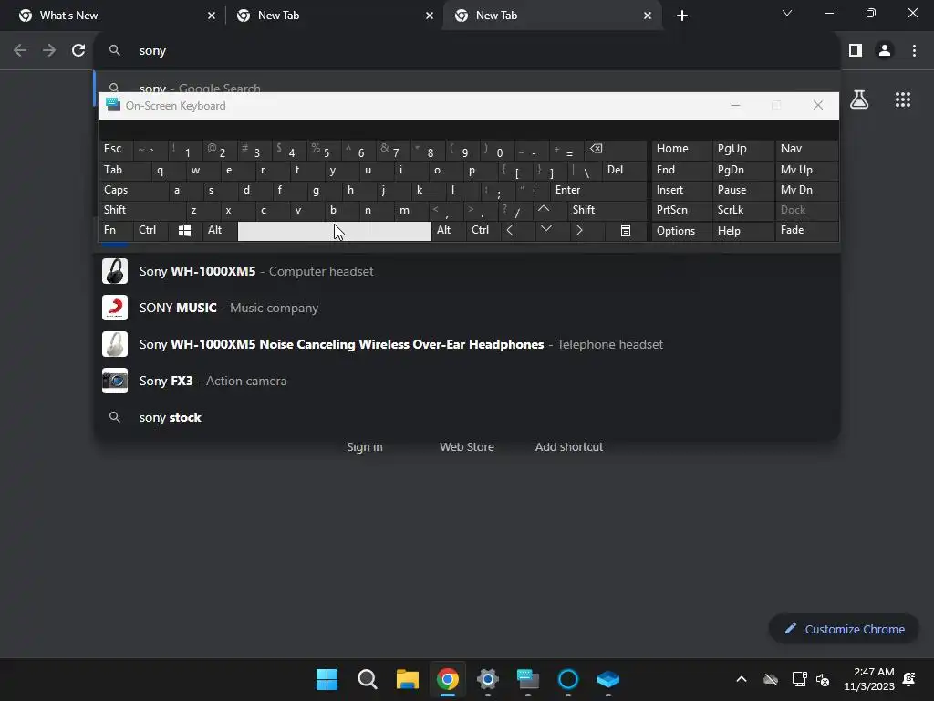Select the SONY MUSIC suggestion
Screen dimensions: 934x701
[467, 308]
